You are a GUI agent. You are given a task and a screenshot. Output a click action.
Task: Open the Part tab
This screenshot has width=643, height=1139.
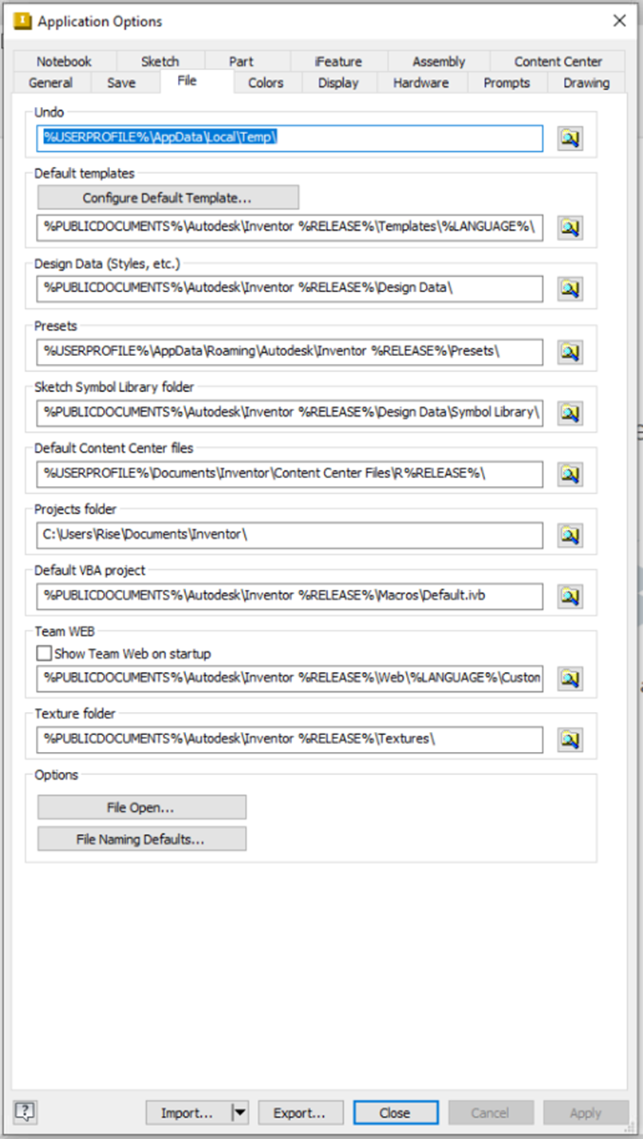tap(241, 61)
